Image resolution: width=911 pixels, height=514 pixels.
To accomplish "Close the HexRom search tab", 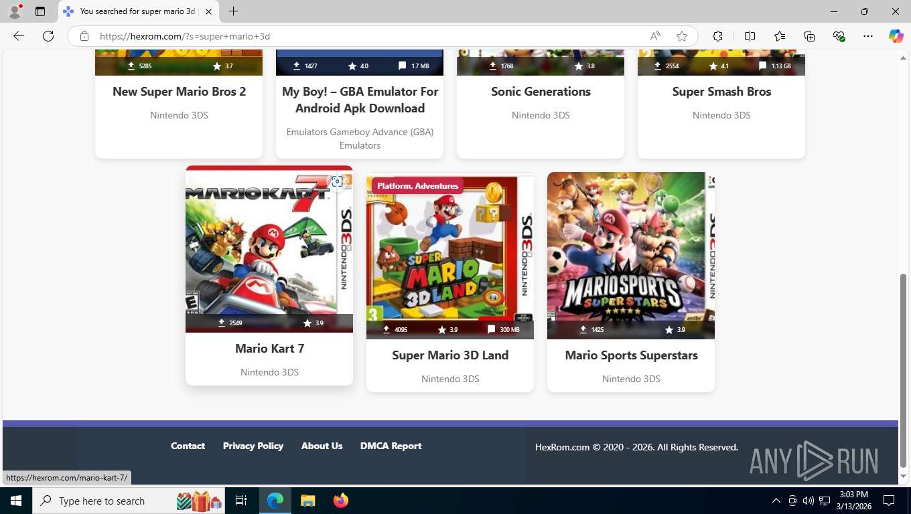I will coord(208,11).
